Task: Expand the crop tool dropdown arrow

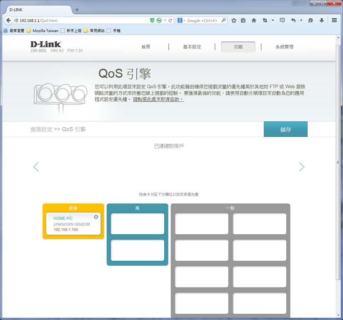Action: [273, 20]
